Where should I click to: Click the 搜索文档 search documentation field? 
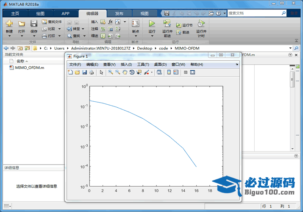256,13
